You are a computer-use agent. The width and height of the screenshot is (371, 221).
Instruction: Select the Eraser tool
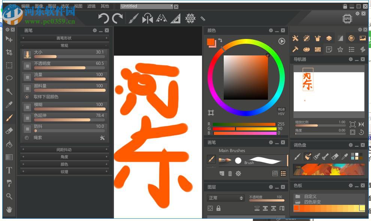click(x=9, y=131)
